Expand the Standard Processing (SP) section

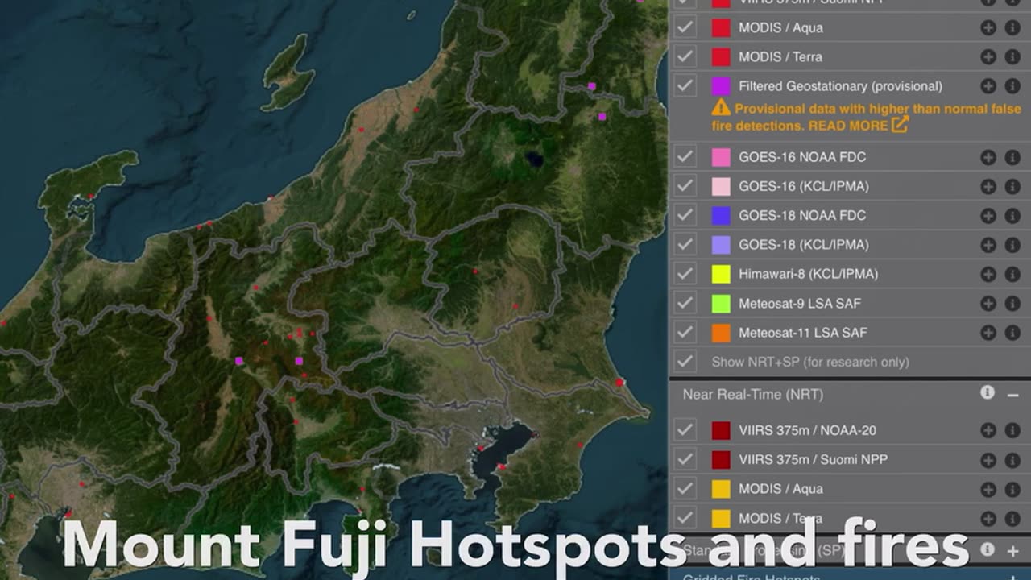1012,551
